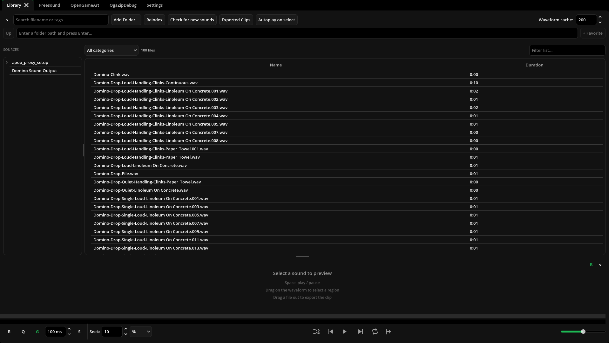Skip to the previous sound
Screen dimensions: 609x343
[x=331, y=332]
